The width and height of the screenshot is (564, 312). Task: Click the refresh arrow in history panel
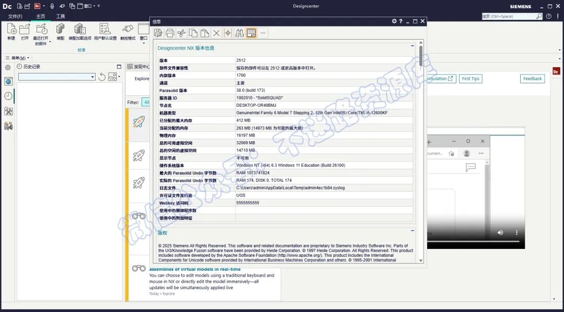102,77
